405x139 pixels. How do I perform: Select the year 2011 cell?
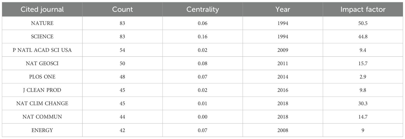pyautogui.click(x=283, y=63)
